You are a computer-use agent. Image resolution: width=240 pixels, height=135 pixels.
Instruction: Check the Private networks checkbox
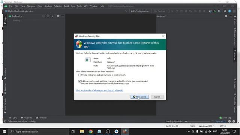(79, 75)
